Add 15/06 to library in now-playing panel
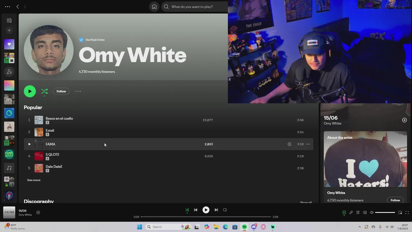The height and width of the screenshot is (232, 412). (x=404, y=120)
